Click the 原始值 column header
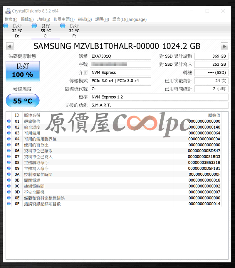Viewport: 235px width, 268px height. (214, 115)
